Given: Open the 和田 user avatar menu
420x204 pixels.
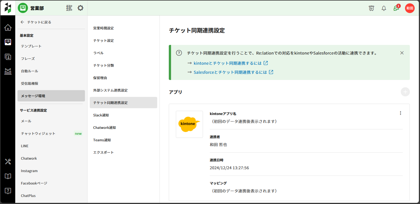Looking at the screenshot, I should (410, 8).
